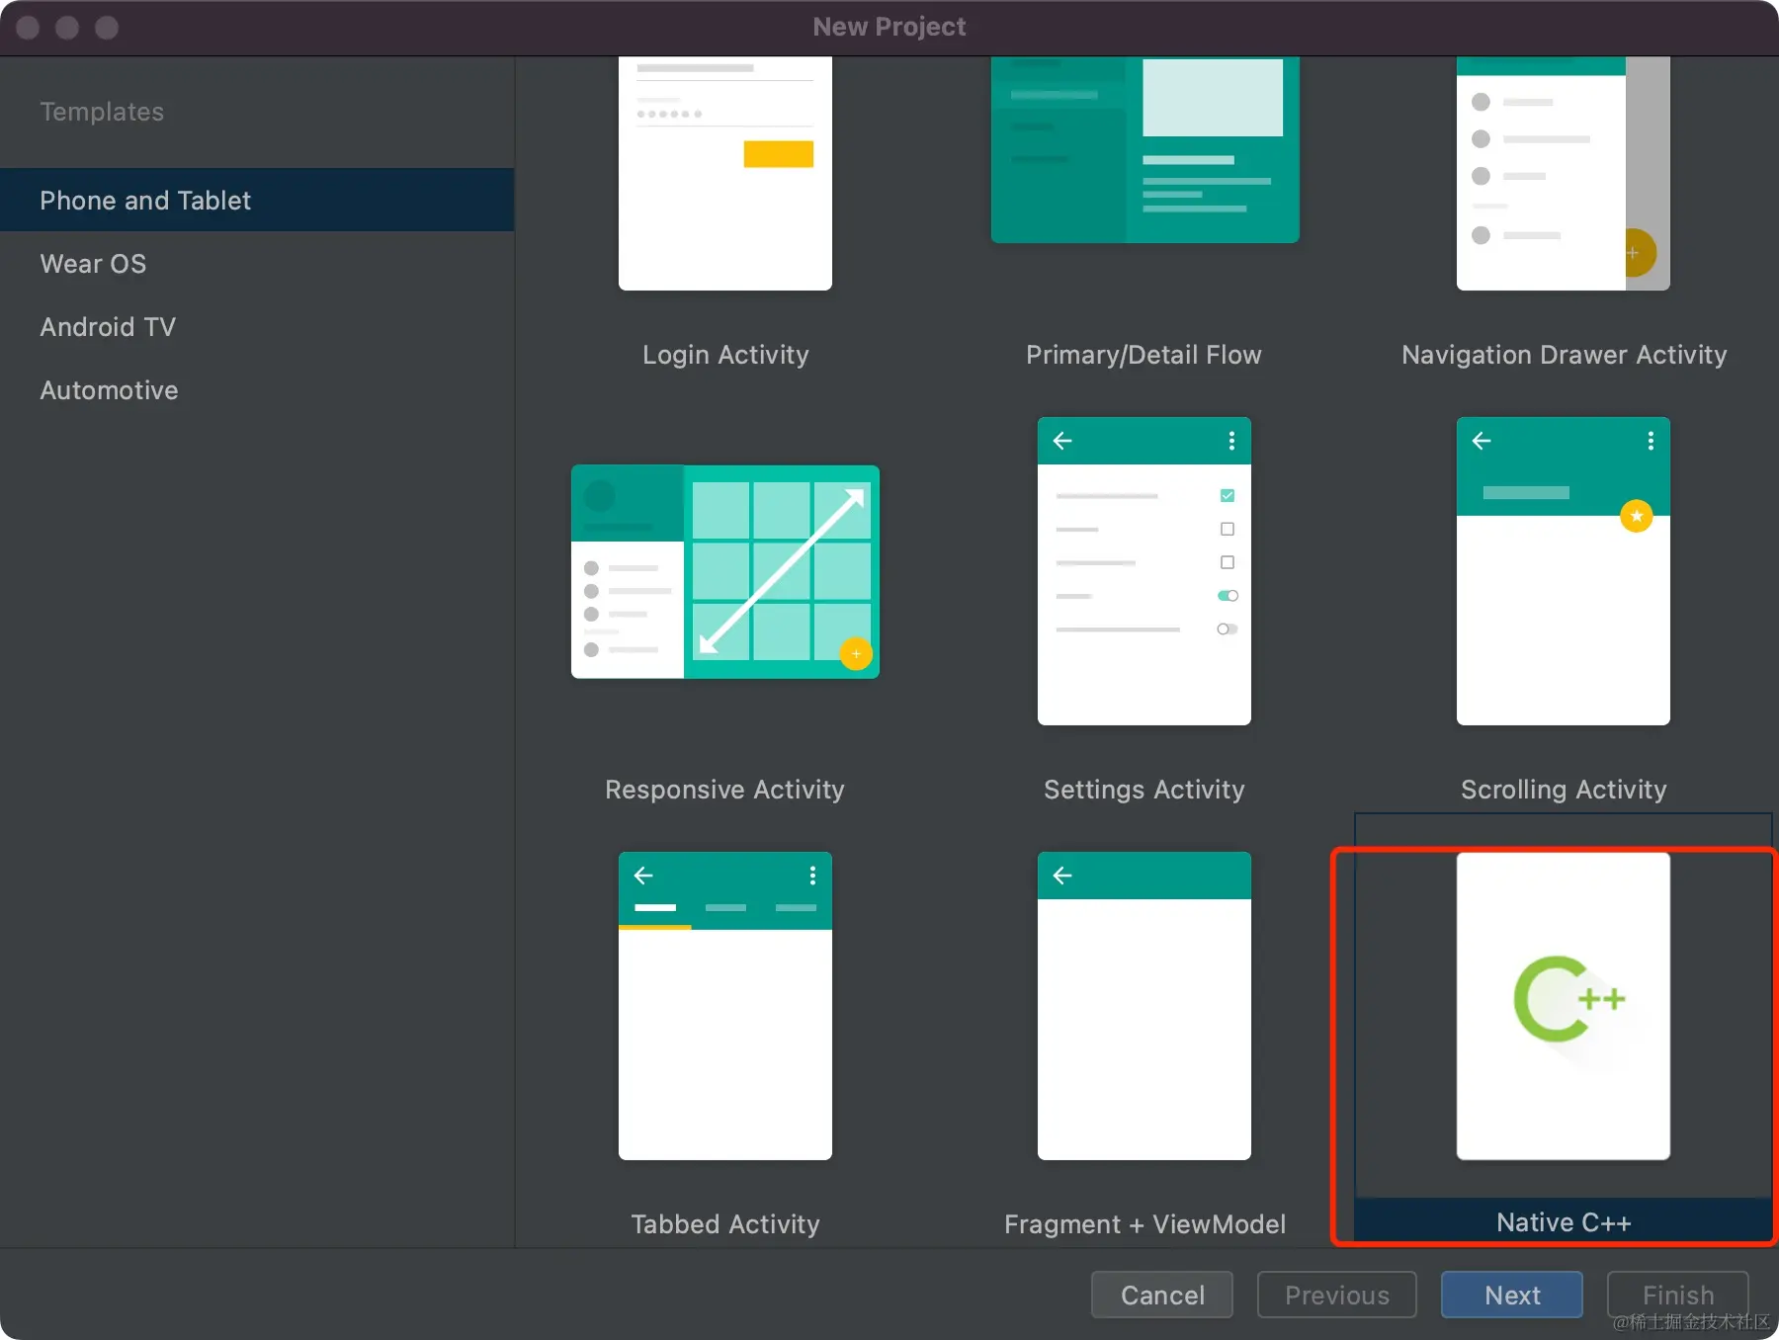Click the "Responsive Activity" label
The height and width of the screenshot is (1340, 1779).
coord(725,790)
